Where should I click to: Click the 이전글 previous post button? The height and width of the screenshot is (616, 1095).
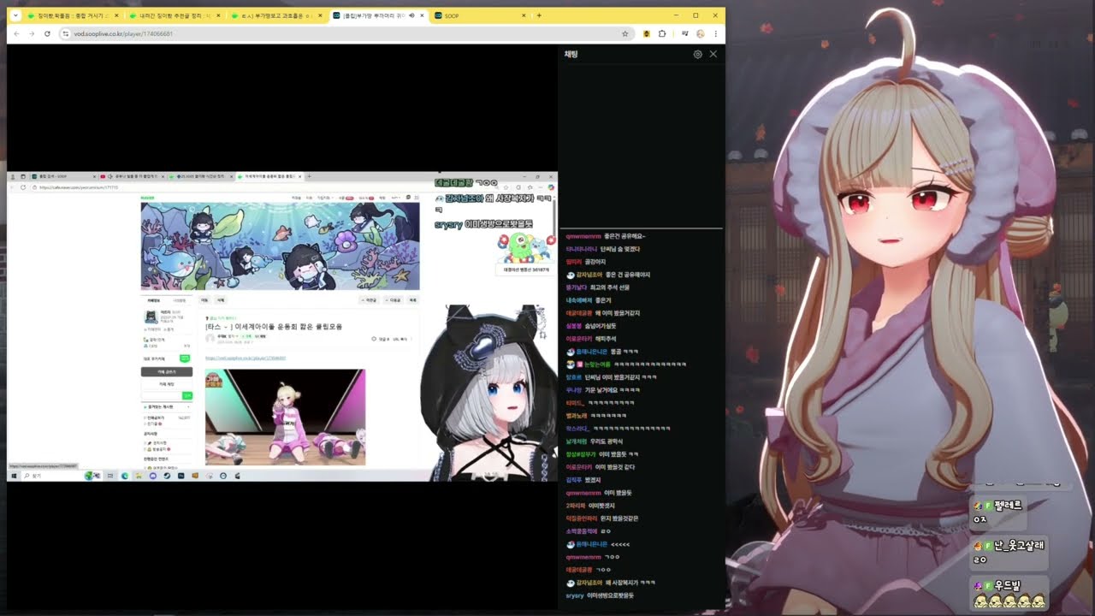click(369, 300)
